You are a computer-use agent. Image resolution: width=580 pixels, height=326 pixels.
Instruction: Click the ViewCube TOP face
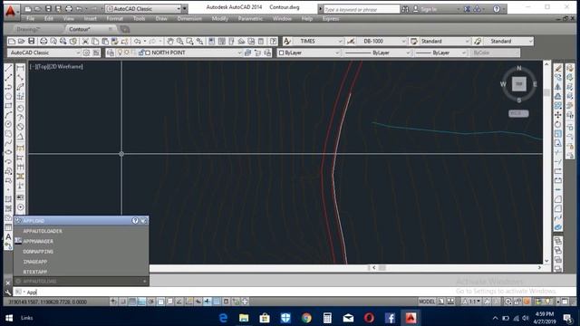point(519,84)
